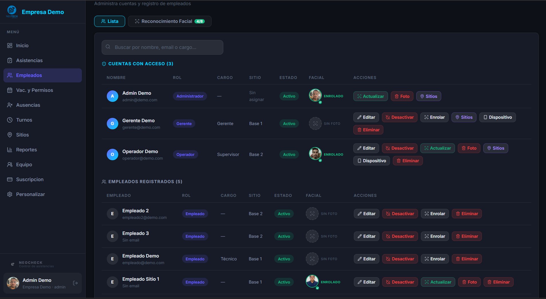Click Gerente Demo's empty face photo placeholder
The image size is (546, 299).
click(x=315, y=124)
